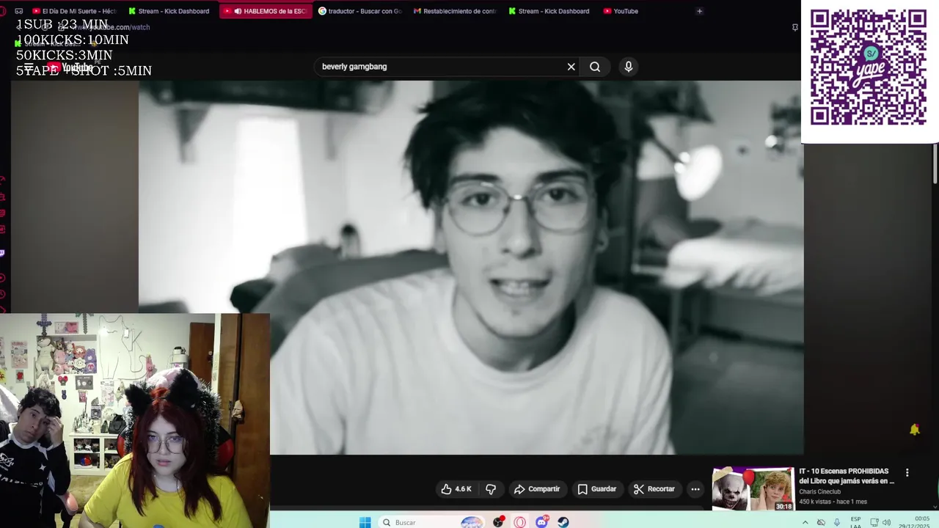Open more actions ellipsis under video
The width and height of the screenshot is (939, 528).
point(695,489)
